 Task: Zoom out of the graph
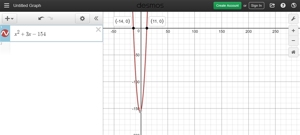pos(293,41)
